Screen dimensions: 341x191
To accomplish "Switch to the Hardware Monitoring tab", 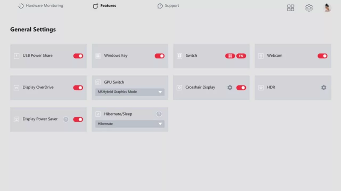I will (41, 6).
